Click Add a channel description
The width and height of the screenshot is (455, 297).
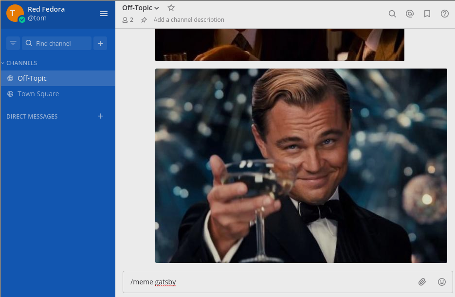189,20
